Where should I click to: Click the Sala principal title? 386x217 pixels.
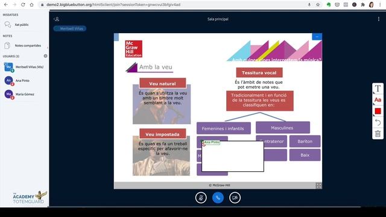click(218, 19)
